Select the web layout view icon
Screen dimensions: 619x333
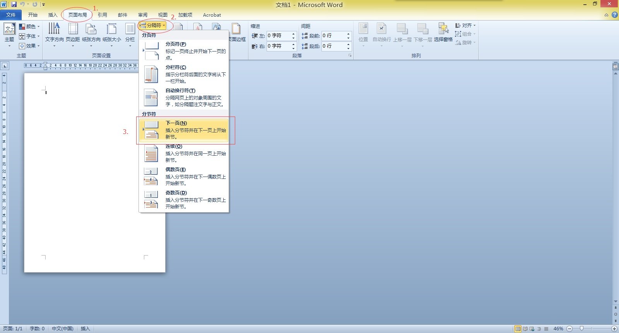(x=532, y=329)
